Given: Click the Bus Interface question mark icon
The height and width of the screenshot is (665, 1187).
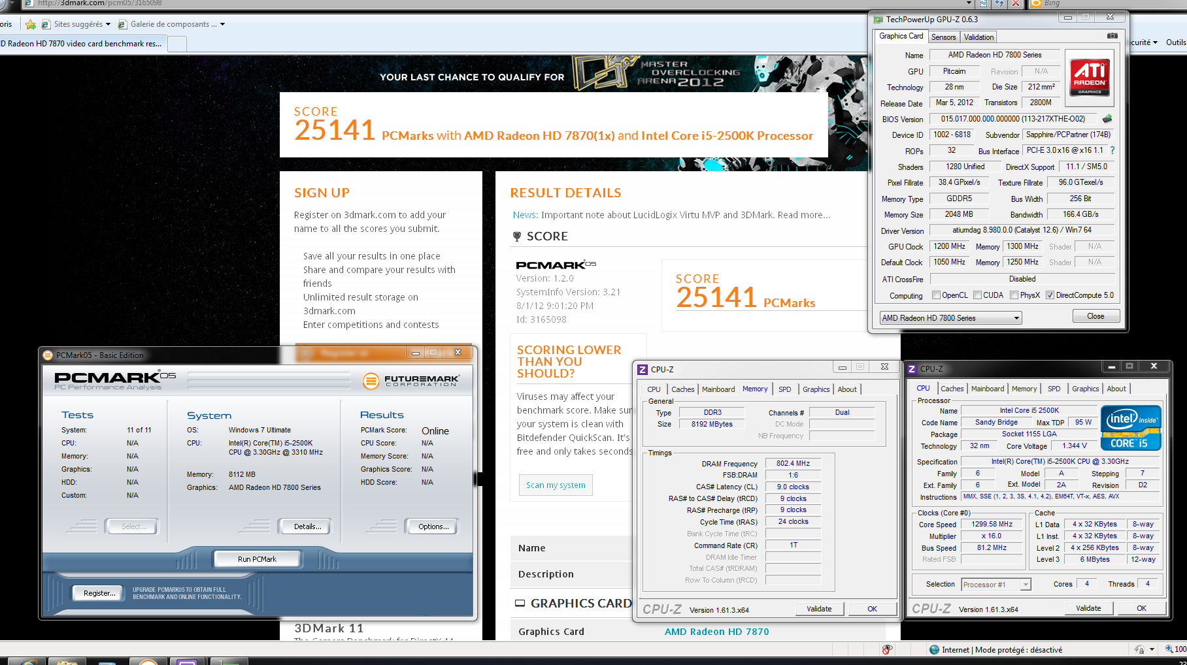Looking at the screenshot, I should (1112, 150).
